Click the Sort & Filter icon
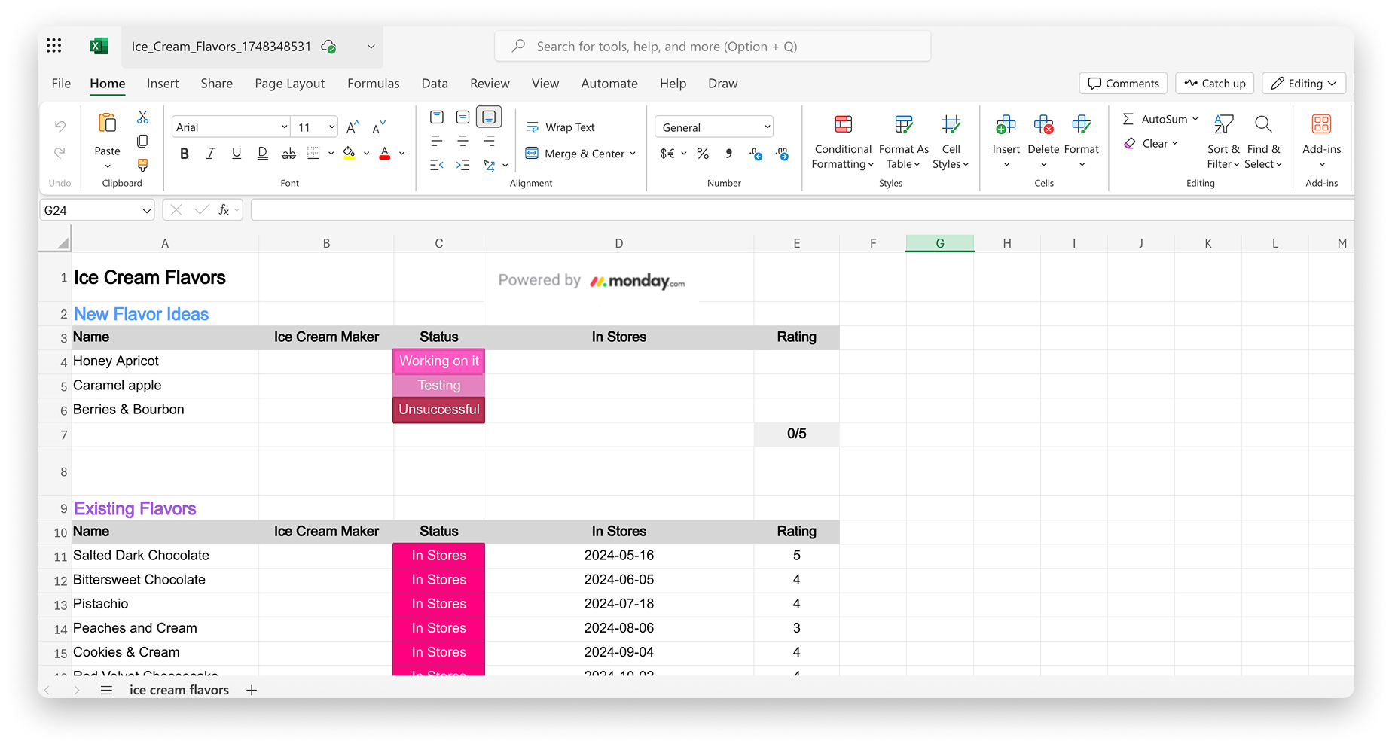 click(1224, 125)
